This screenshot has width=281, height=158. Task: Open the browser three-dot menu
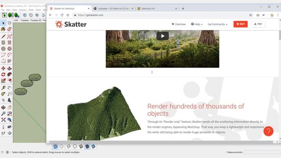278,15
